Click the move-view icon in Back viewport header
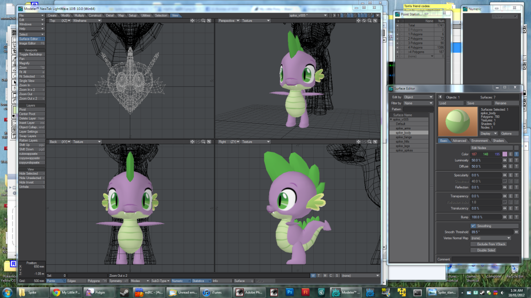This screenshot has height=298, width=531. coord(192,142)
